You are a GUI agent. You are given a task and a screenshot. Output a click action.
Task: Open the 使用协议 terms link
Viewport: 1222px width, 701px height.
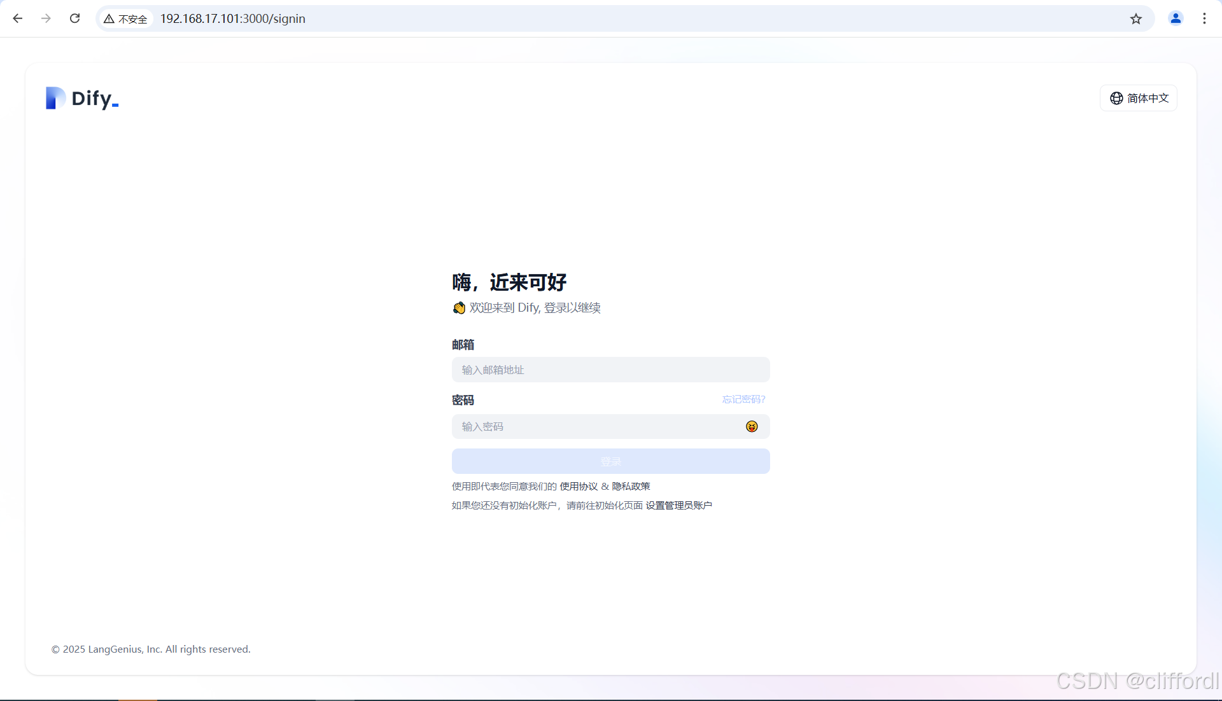[579, 486]
